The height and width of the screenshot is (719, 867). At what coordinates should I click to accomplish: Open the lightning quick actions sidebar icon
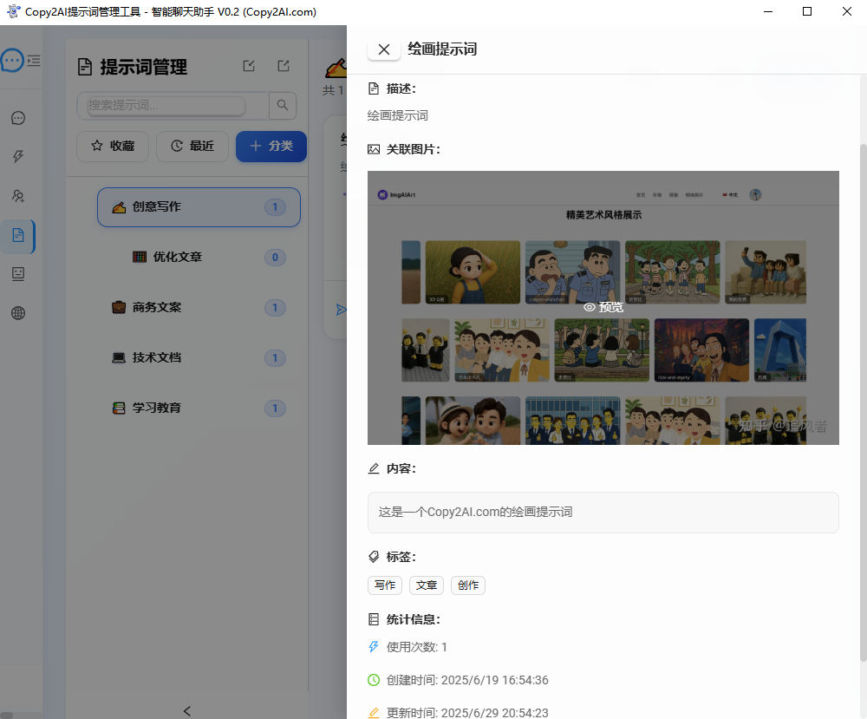18,156
